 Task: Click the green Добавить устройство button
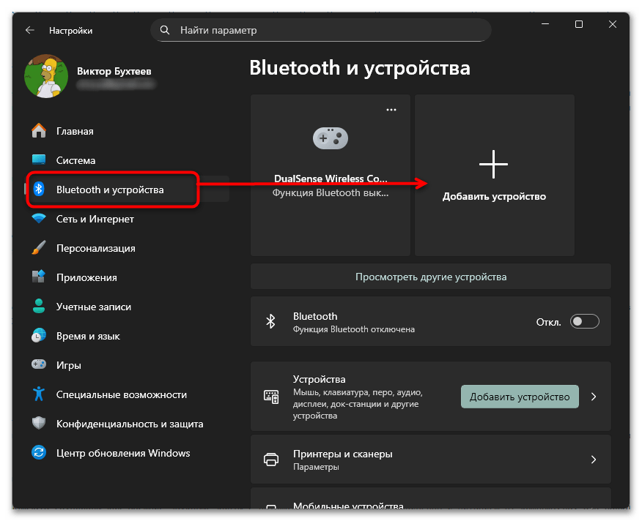[520, 396]
